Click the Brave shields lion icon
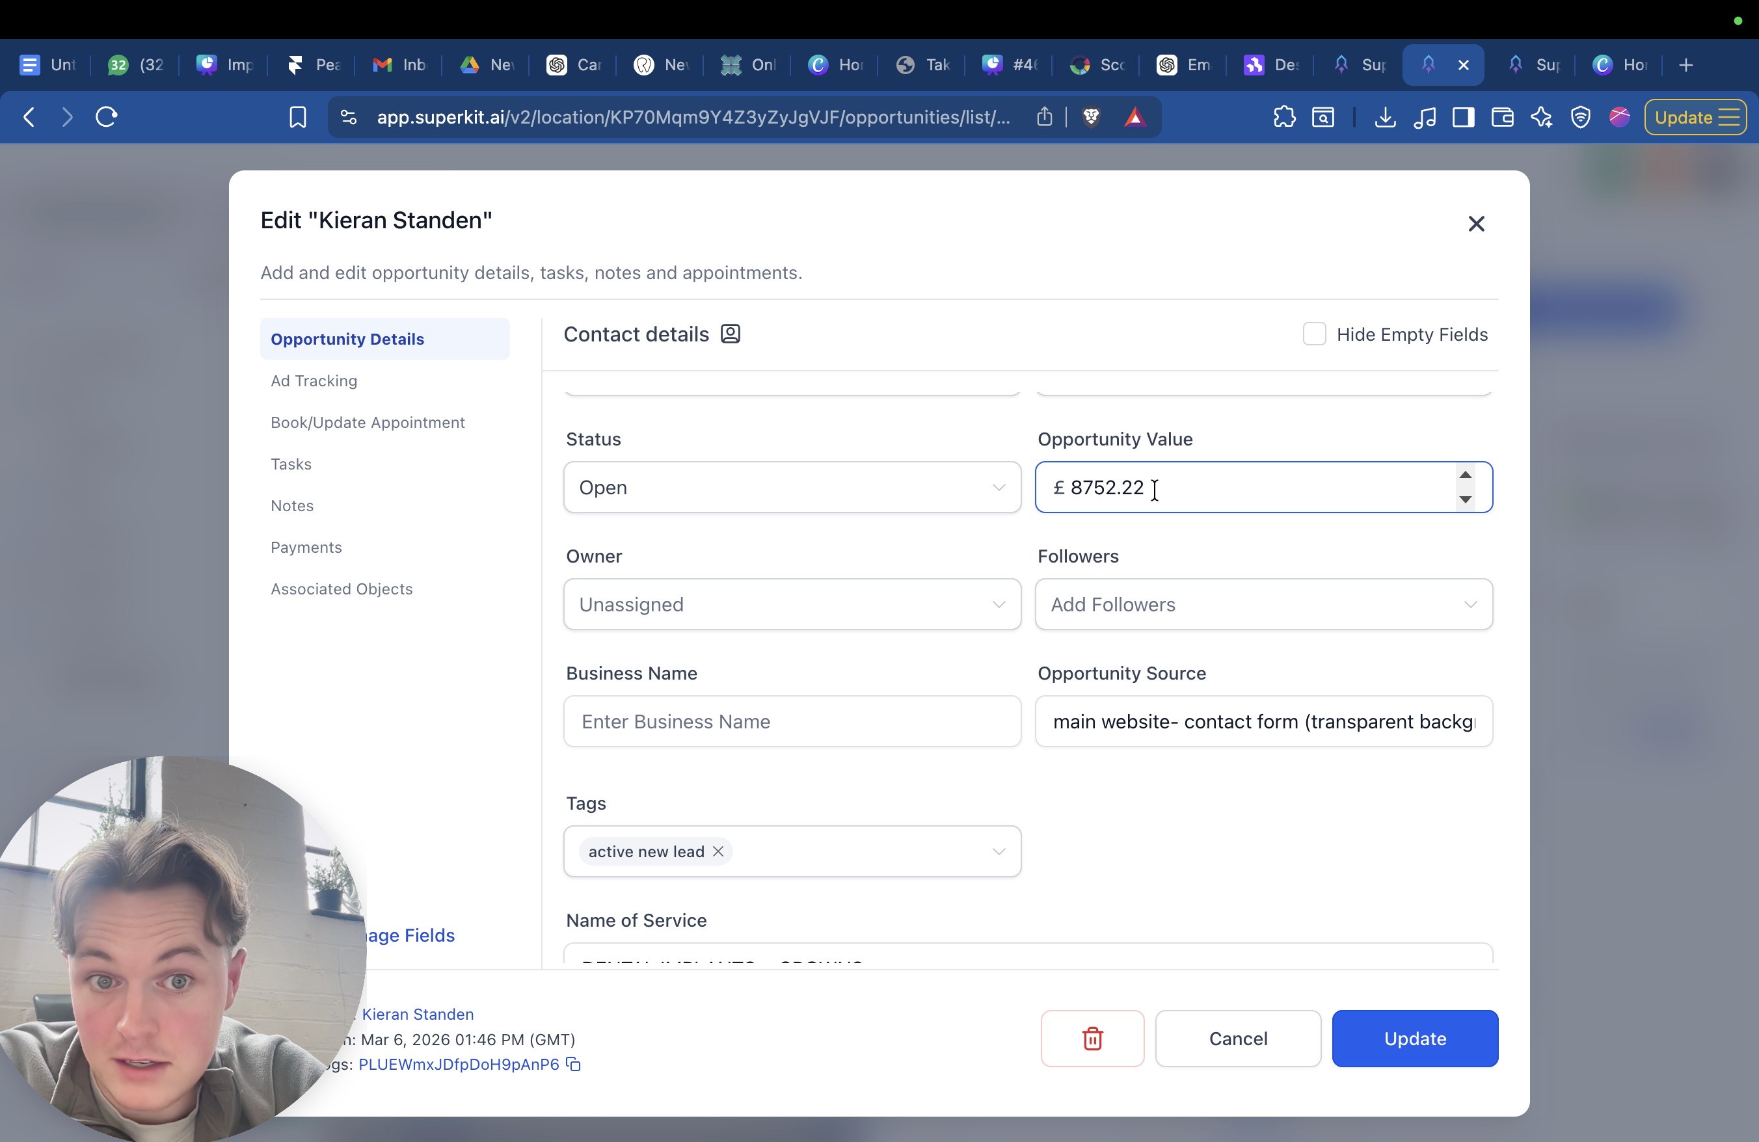 click(1091, 118)
